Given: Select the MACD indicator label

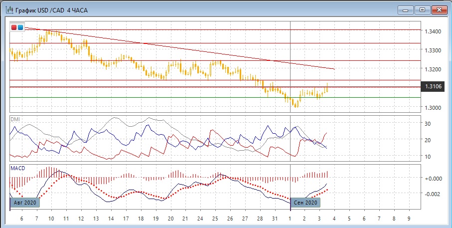Looking at the screenshot, I should [19, 168].
